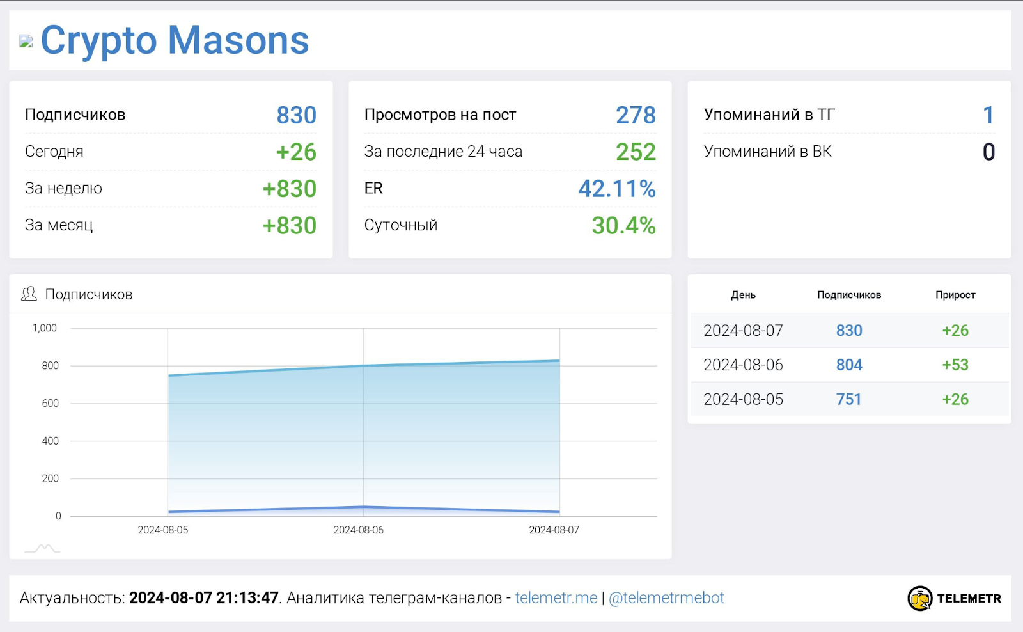The image size is (1023, 632).
Task: Click the 751 subscribers cell in table
Action: 849,400
